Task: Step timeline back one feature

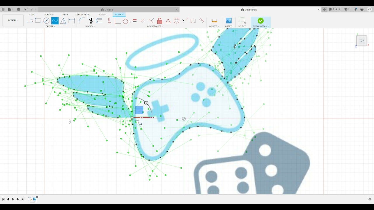Action: 8,199
